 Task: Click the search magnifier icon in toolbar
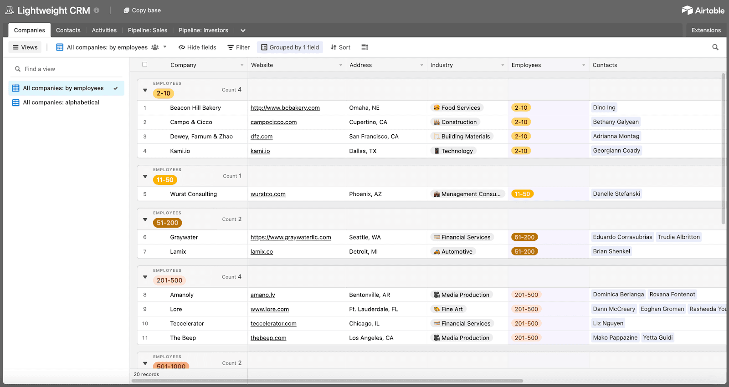pos(715,47)
